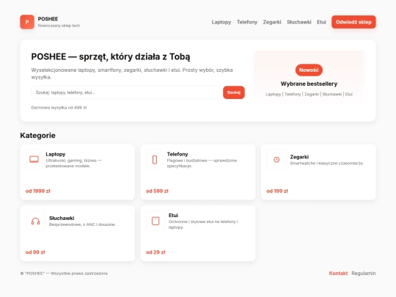The height and width of the screenshot is (297, 396).
Task: Click 'Nowoczesny sklep tech' tagline
Action: 59,26
